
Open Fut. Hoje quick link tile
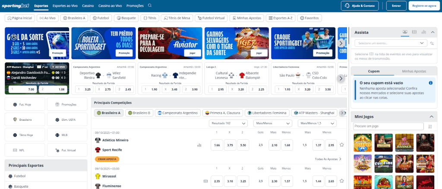tap(25, 104)
